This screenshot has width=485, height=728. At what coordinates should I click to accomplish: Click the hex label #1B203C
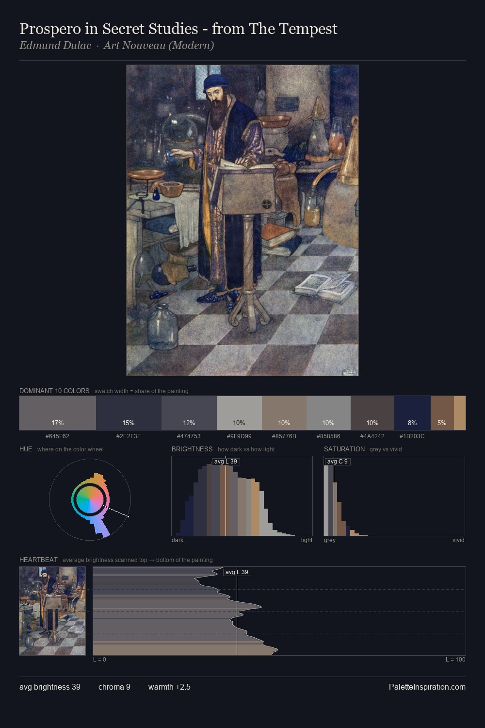click(x=412, y=436)
